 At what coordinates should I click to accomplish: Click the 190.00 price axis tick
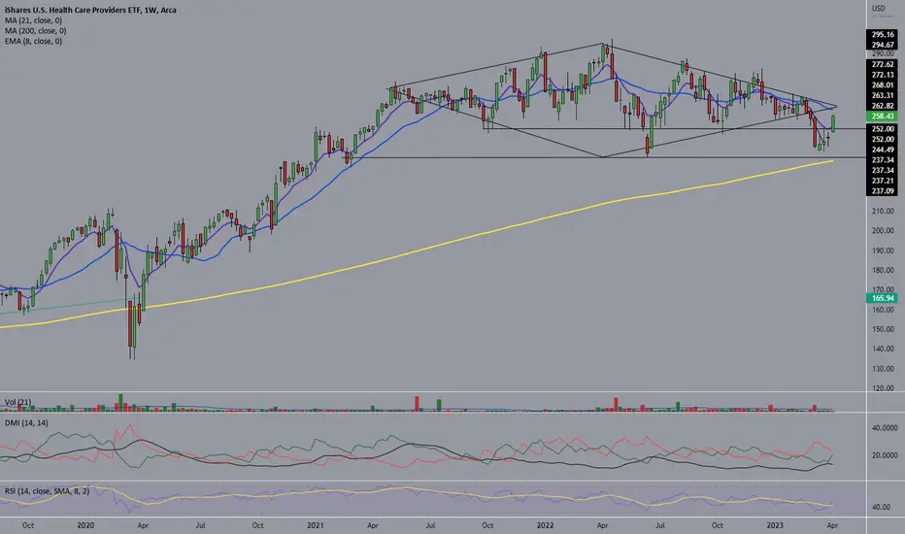click(883, 251)
